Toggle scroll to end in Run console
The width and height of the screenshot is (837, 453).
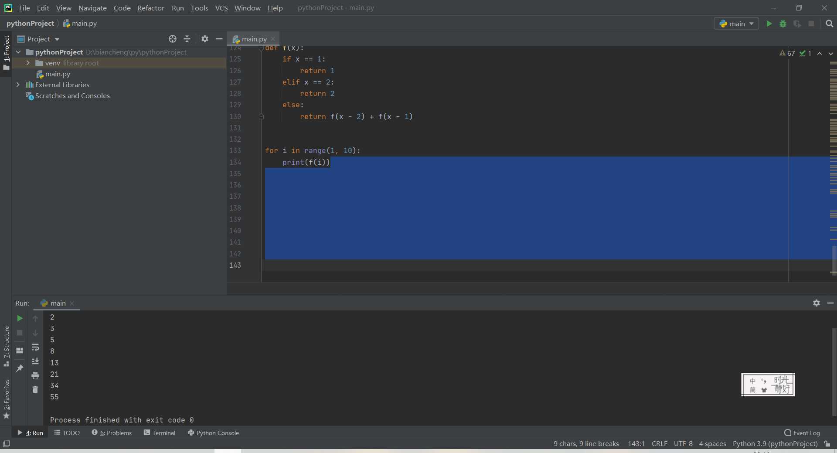(35, 361)
